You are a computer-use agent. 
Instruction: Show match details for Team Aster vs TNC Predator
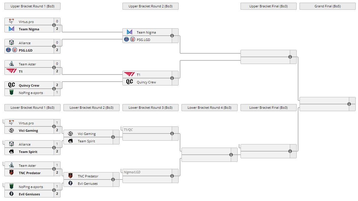(54, 169)
